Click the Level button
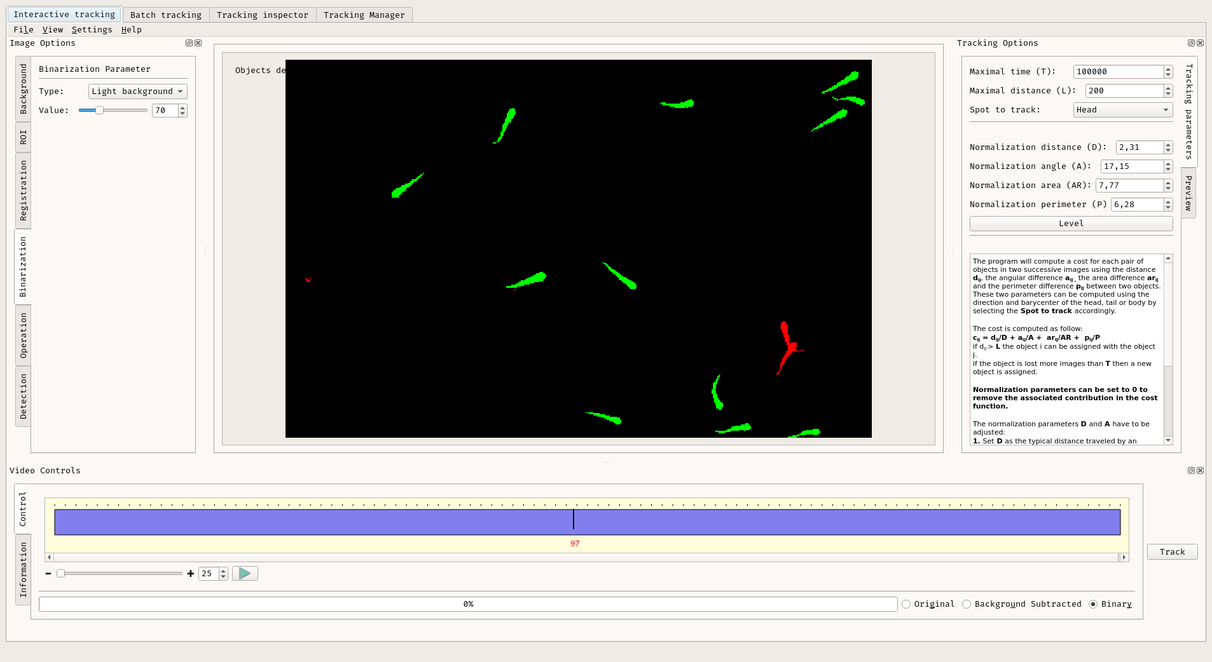The width and height of the screenshot is (1212, 662). pyautogui.click(x=1071, y=224)
